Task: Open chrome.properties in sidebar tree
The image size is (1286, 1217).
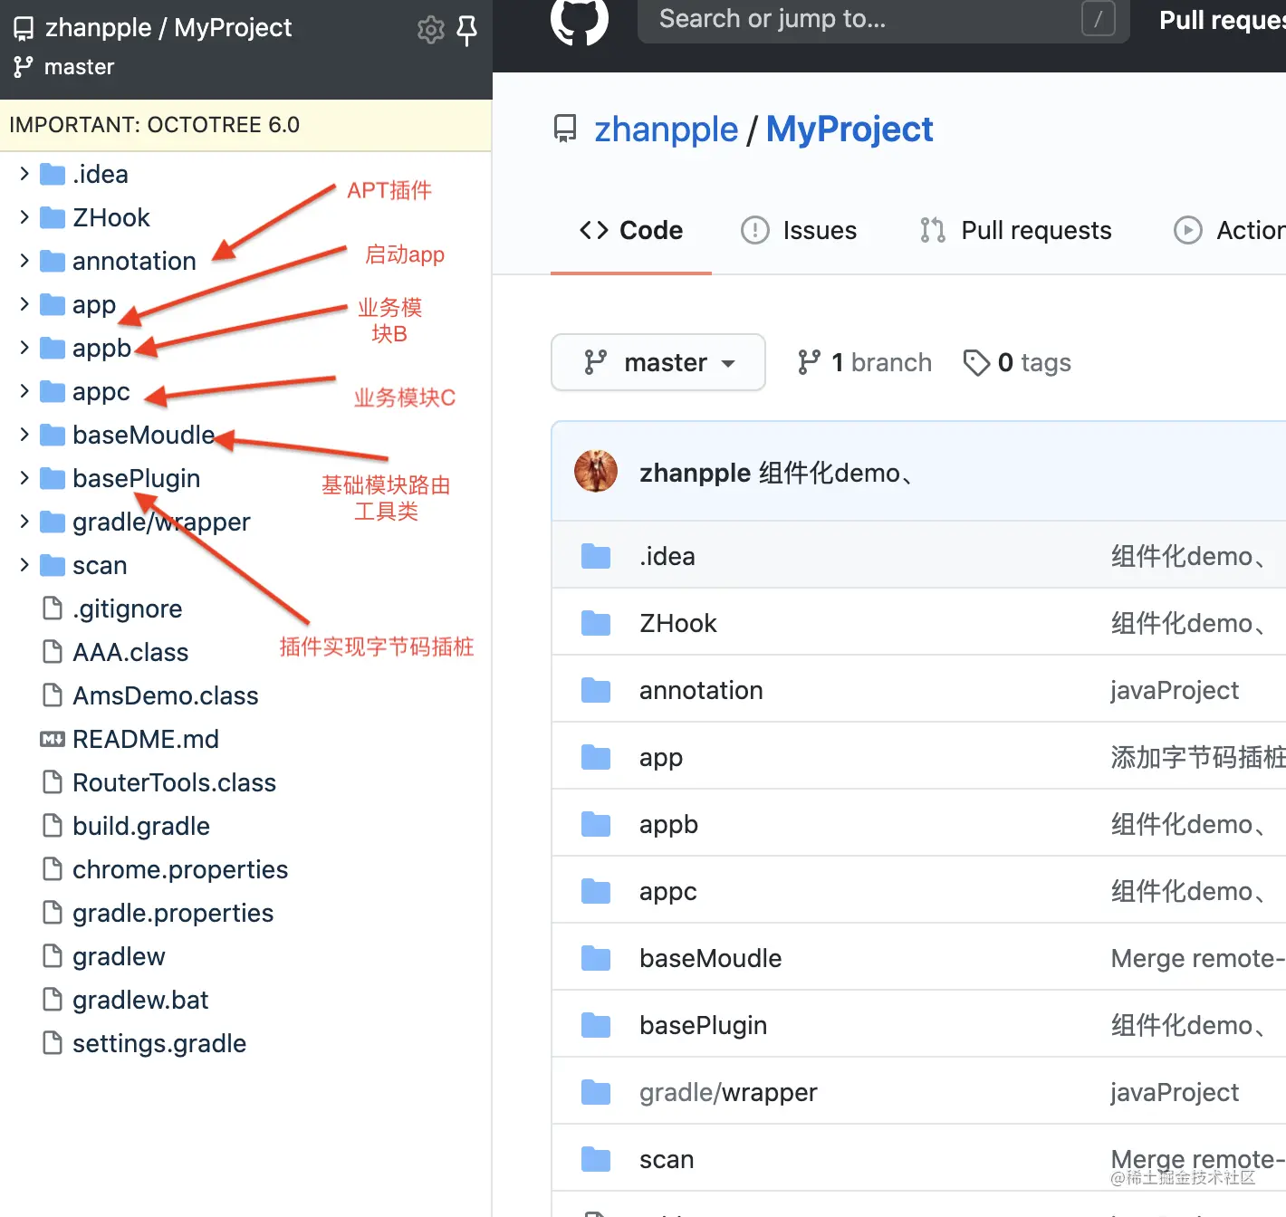Action: (x=180, y=869)
